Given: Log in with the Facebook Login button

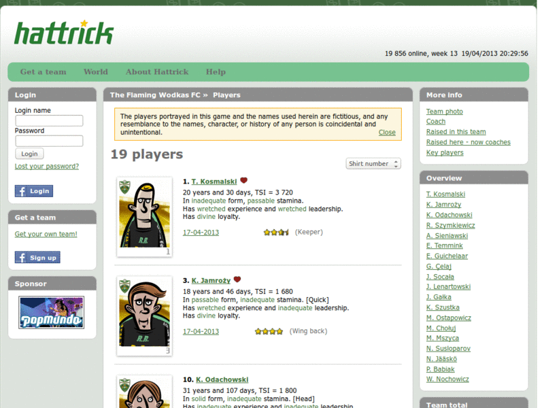Looking at the screenshot, I should tap(34, 191).
